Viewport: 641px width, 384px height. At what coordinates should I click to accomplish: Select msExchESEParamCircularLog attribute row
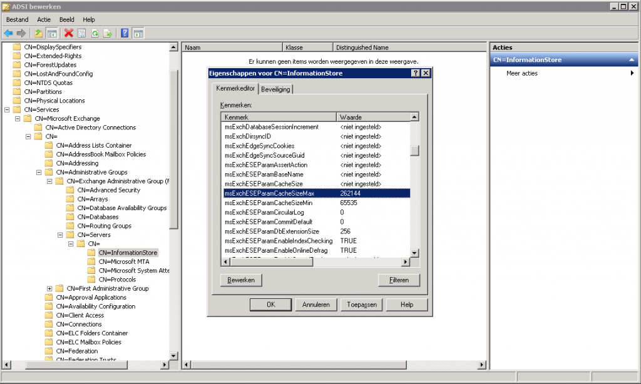[x=316, y=213]
